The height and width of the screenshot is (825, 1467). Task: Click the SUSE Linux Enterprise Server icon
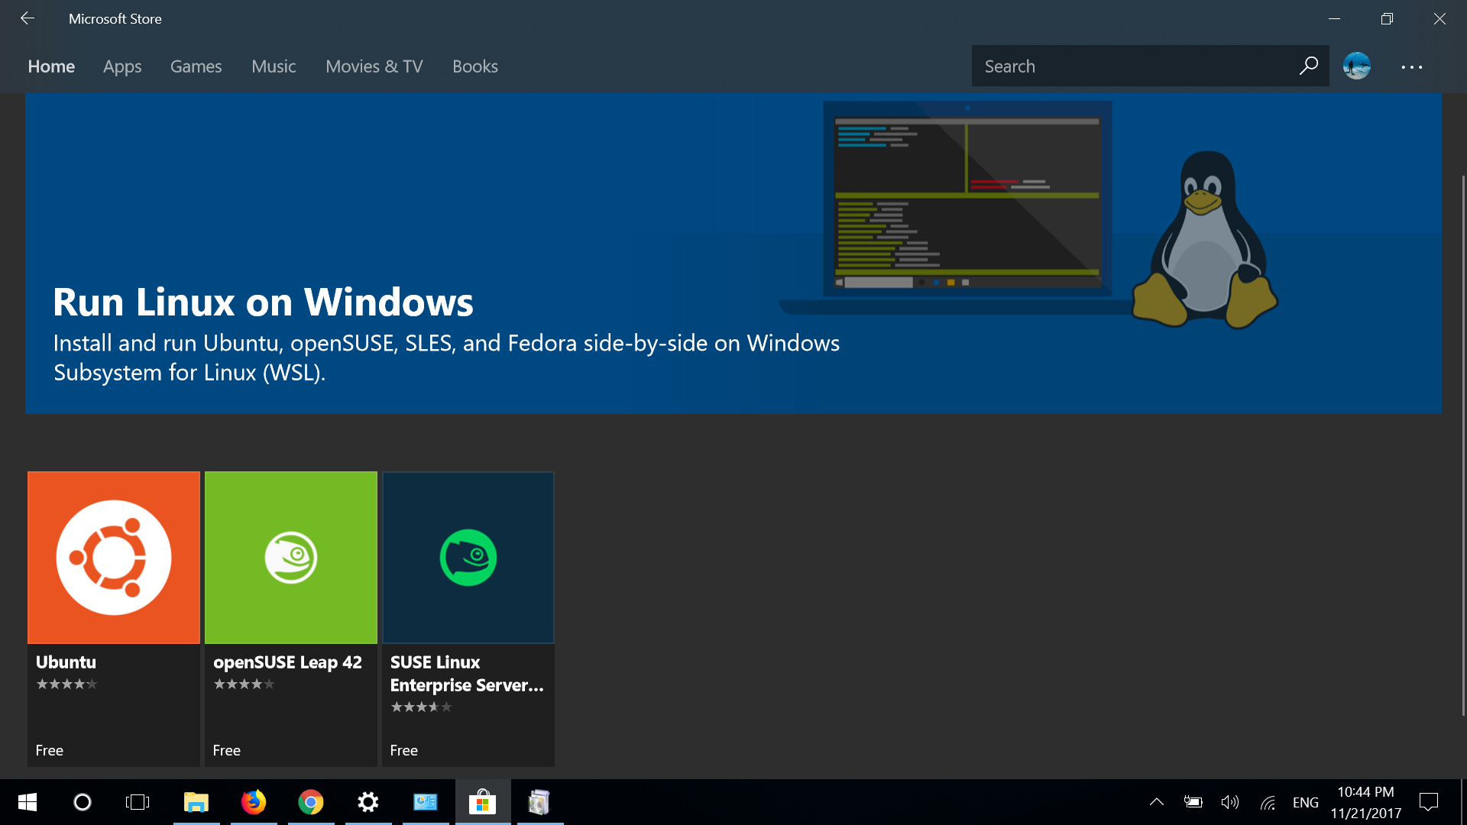467,557
